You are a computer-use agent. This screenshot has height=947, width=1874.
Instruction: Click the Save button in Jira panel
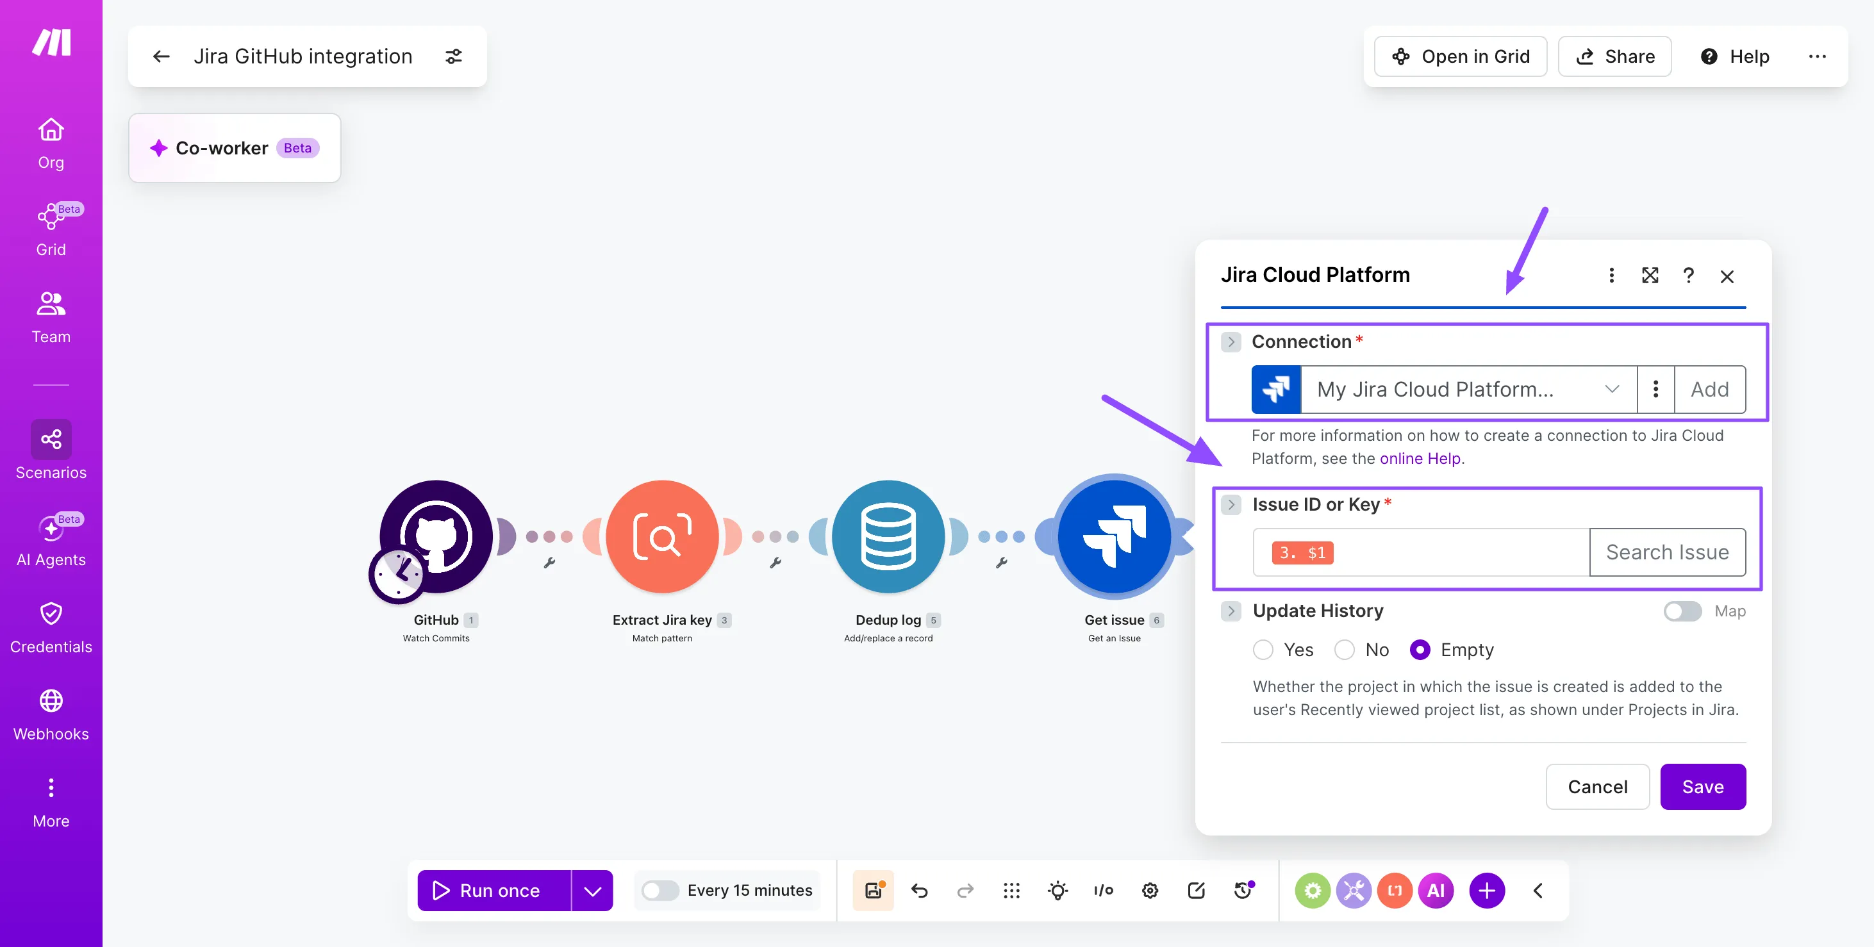click(x=1703, y=786)
